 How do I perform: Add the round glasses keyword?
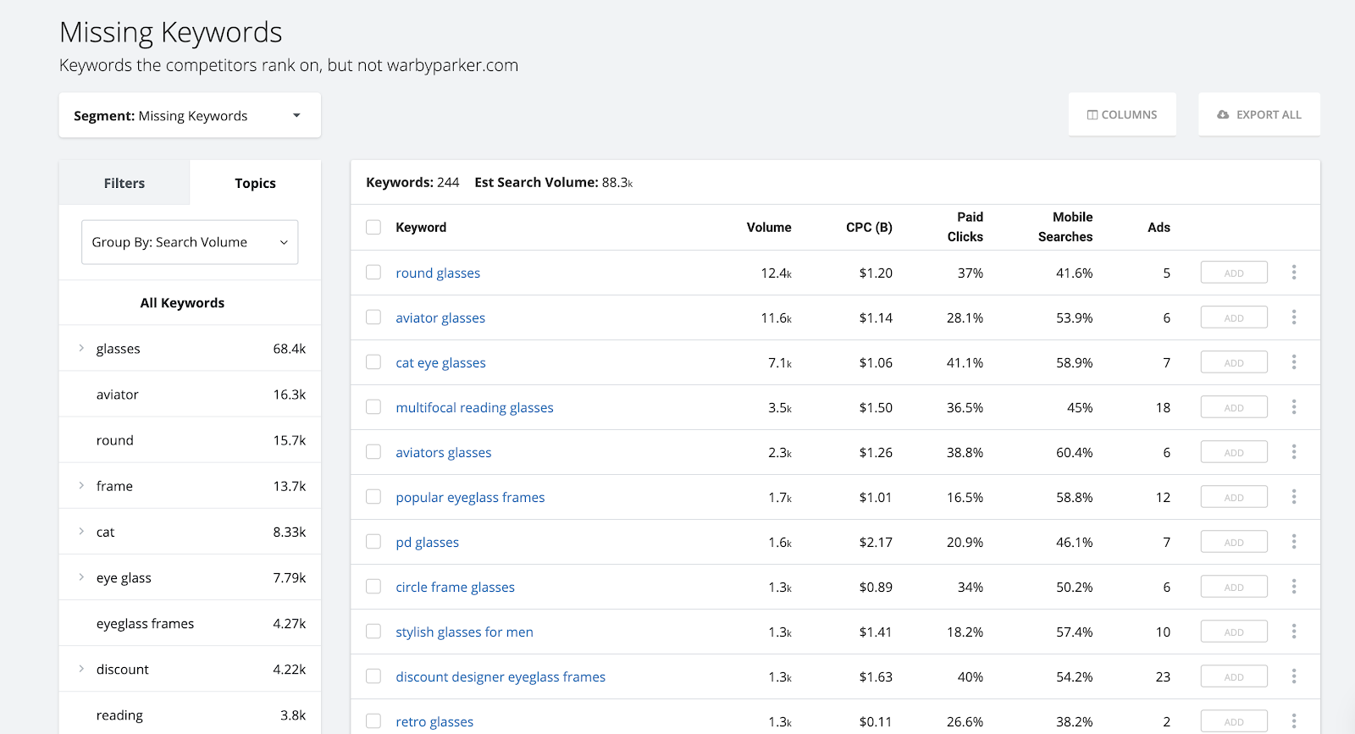click(x=1234, y=273)
